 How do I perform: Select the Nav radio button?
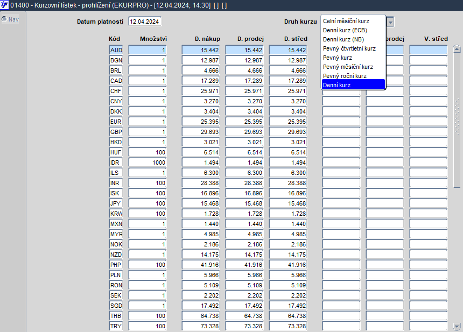tap(4, 19)
